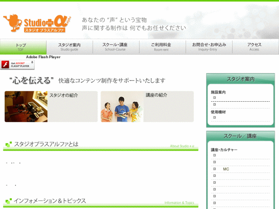Click the About Studio + α label
This screenshot has height=209, width=279.
click(182, 146)
